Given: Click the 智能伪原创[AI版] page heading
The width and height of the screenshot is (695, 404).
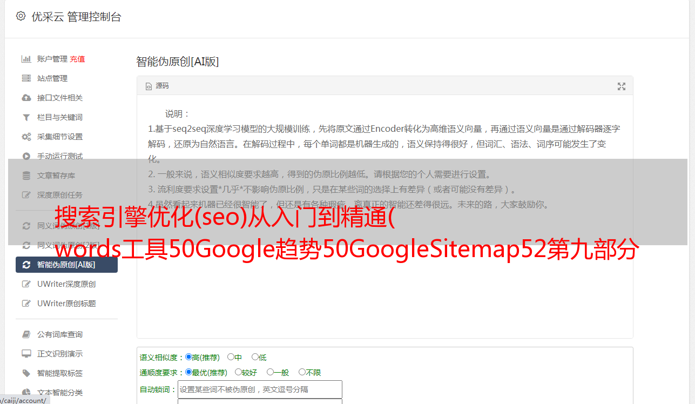Looking at the screenshot, I should click(x=178, y=62).
